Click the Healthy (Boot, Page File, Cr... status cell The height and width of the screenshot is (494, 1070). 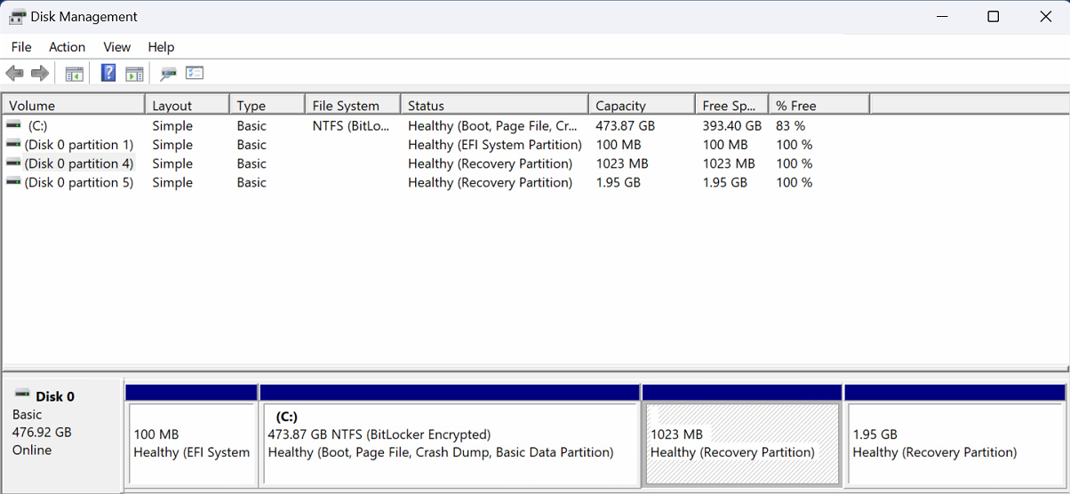tap(495, 126)
